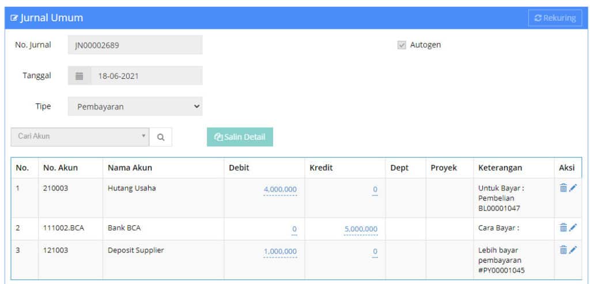Click the Tanggal date field 18-06-2021

point(146,76)
